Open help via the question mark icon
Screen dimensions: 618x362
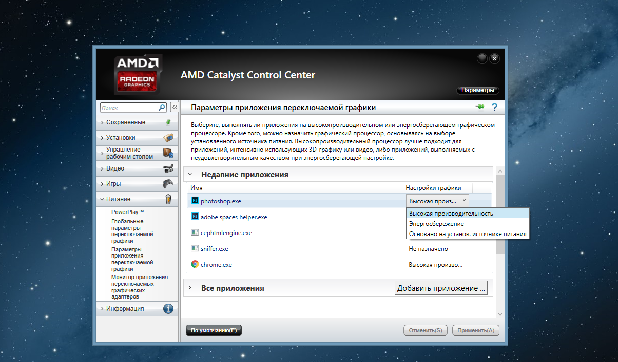[x=494, y=108]
